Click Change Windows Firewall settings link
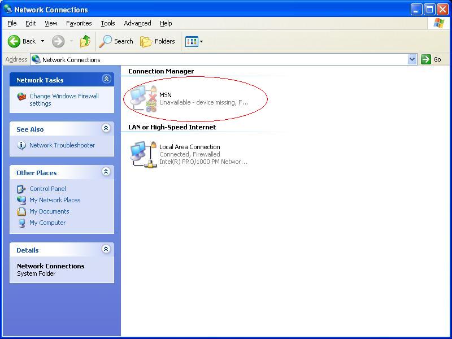 pyautogui.click(x=64, y=100)
